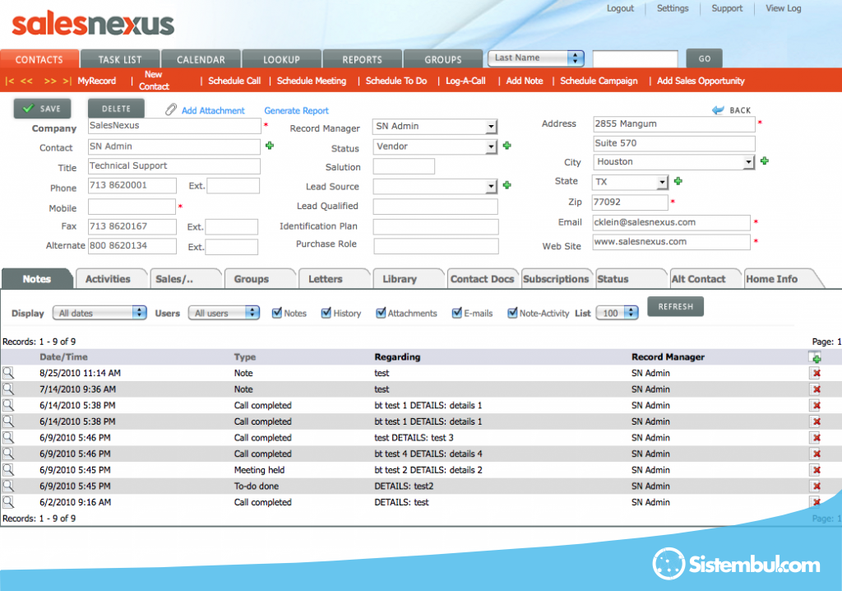Go to last record arrow >|
Screen dimensions: 842x591
pos(67,81)
